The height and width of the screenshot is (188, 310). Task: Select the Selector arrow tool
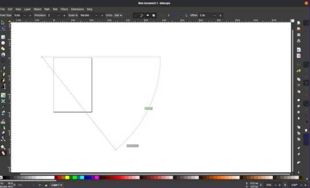click(3, 23)
